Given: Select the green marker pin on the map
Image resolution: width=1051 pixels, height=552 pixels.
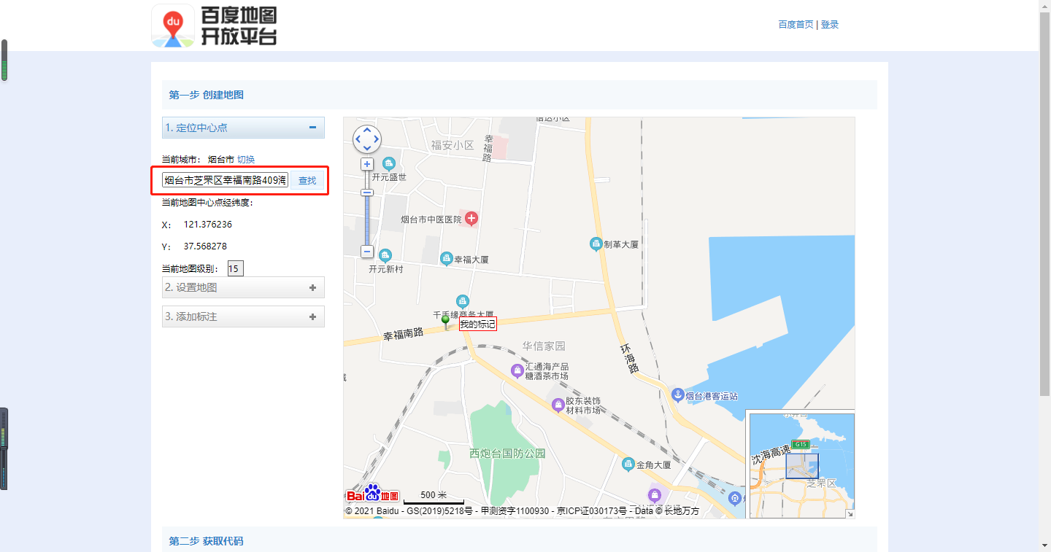Looking at the screenshot, I should click(445, 322).
